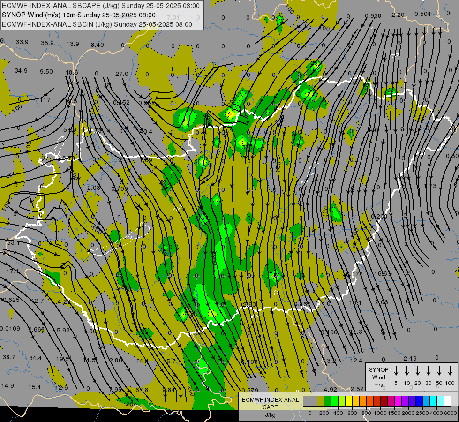Click the map value 9.84
Viewport: 459px width, 422px height.
[169, 390]
